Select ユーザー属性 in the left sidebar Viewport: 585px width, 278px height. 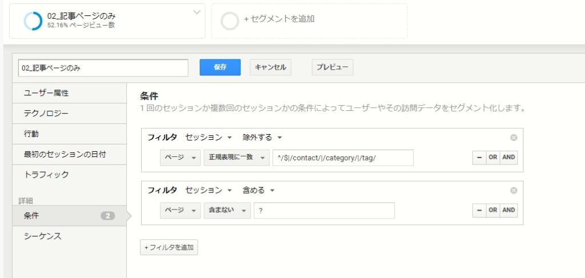click(x=69, y=93)
